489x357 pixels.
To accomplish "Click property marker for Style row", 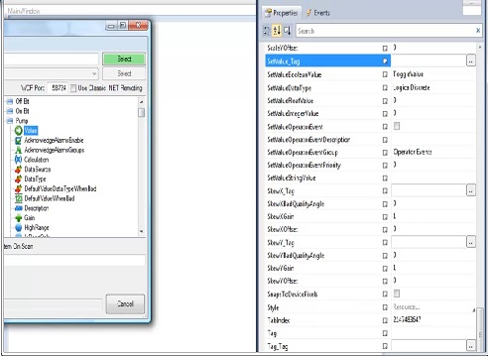I will tap(385, 307).
